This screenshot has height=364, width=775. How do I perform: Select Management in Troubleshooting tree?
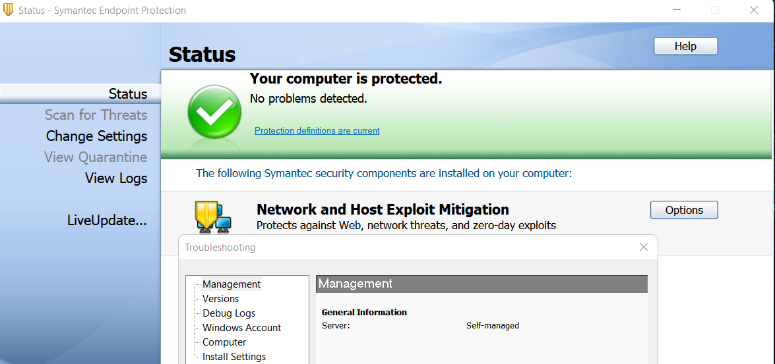coord(232,284)
